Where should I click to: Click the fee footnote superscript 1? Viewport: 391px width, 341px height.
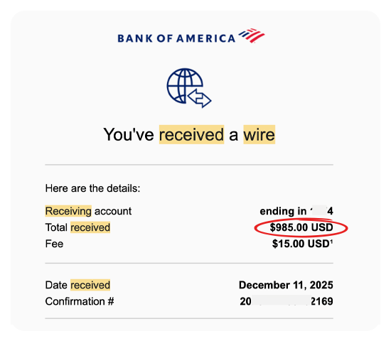tap(331, 241)
